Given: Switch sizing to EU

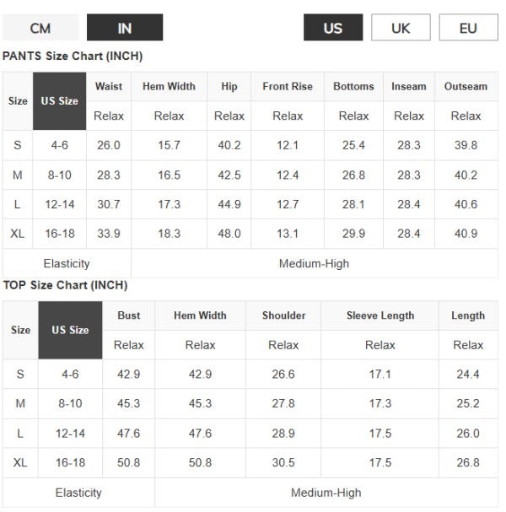Looking at the screenshot, I should pyautogui.click(x=468, y=28).
